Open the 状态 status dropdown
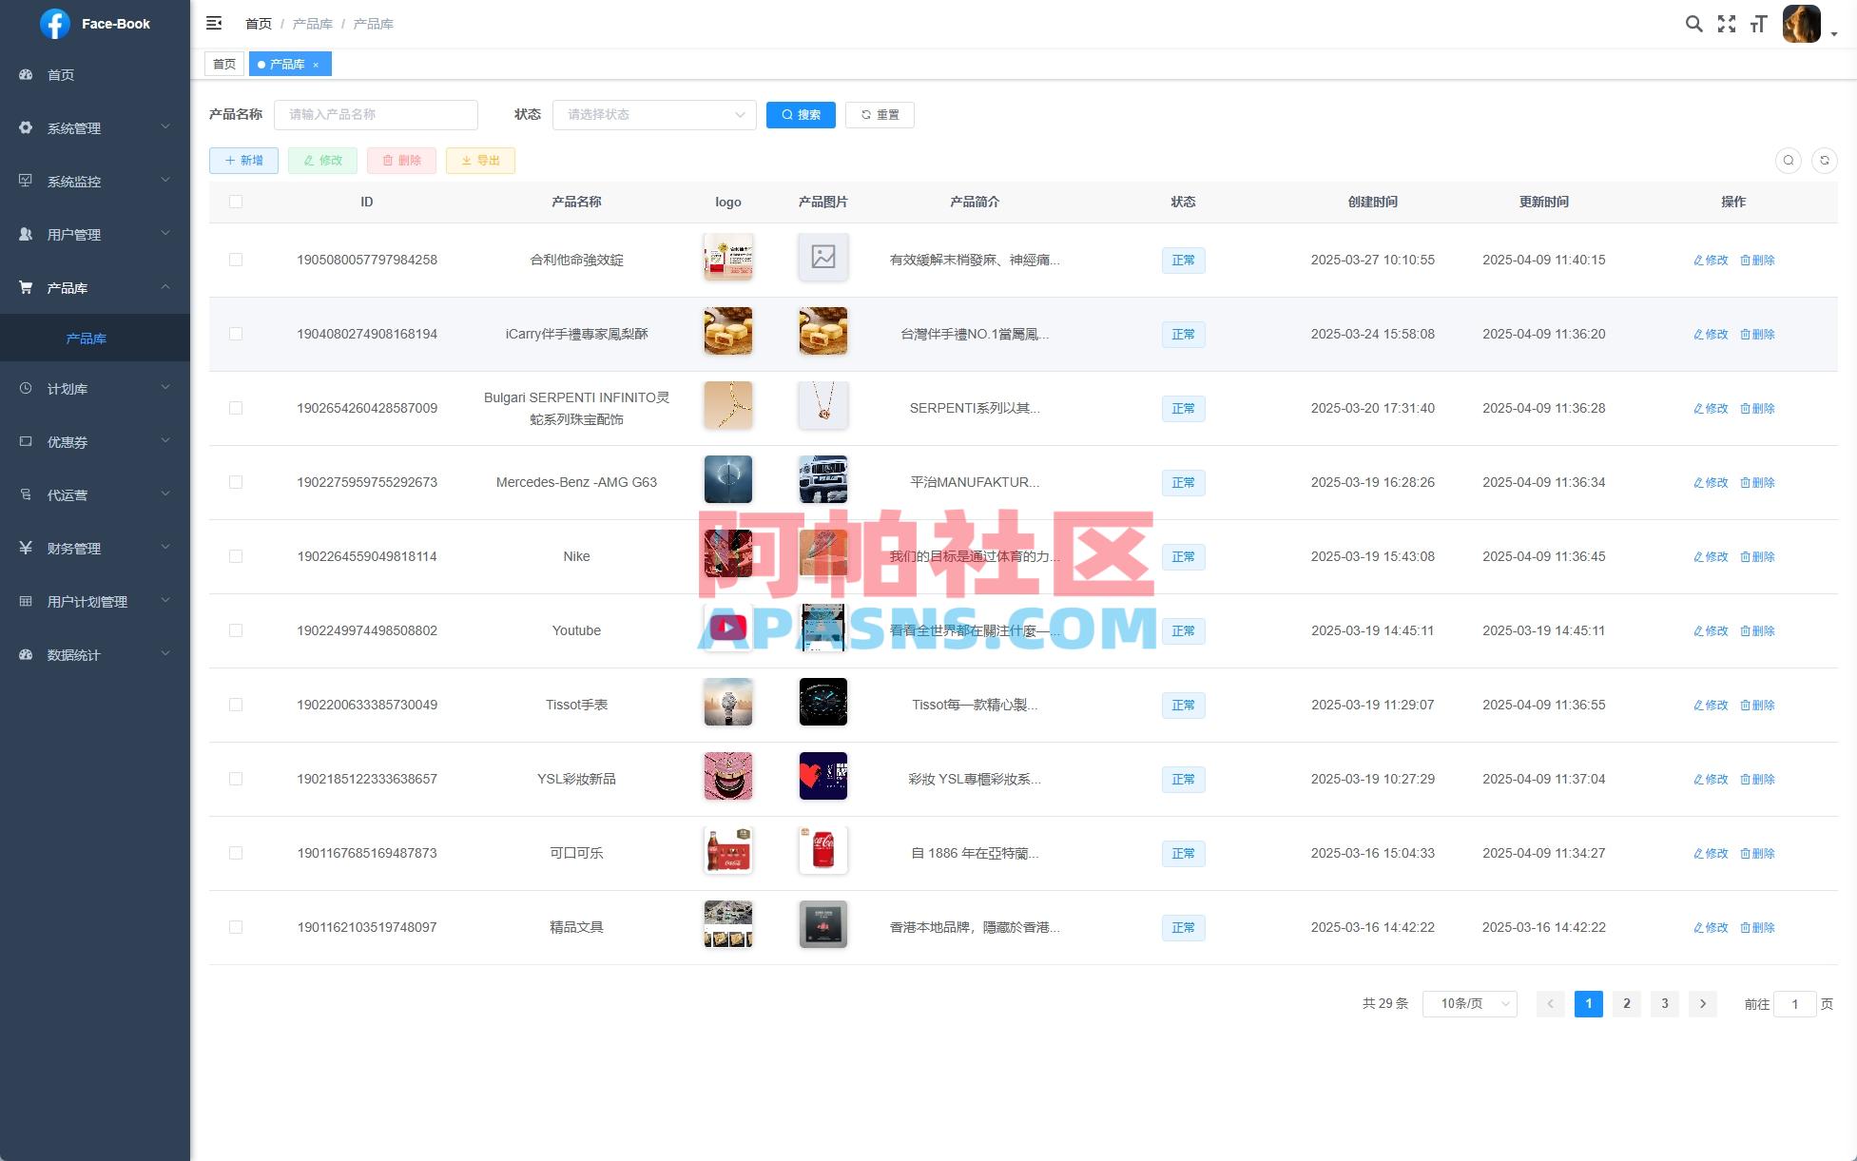 click(654, 114)
